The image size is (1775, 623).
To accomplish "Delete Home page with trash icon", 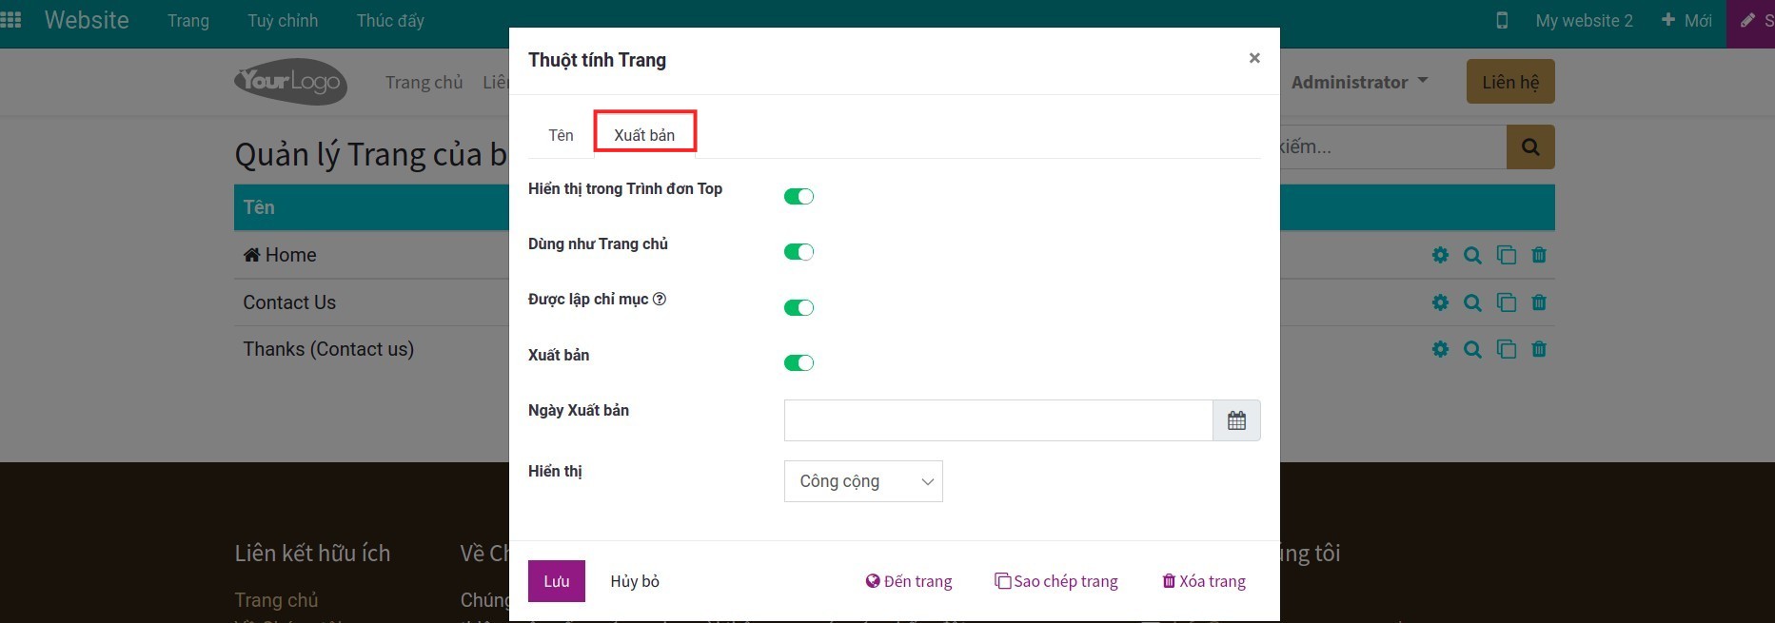I will click(x=1539, y=255).
